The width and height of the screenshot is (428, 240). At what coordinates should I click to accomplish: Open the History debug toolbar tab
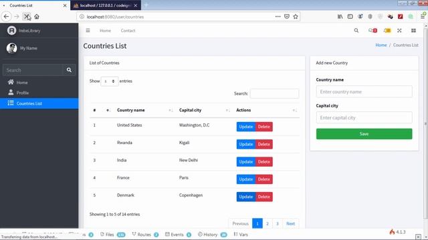(x=213, y=235)
